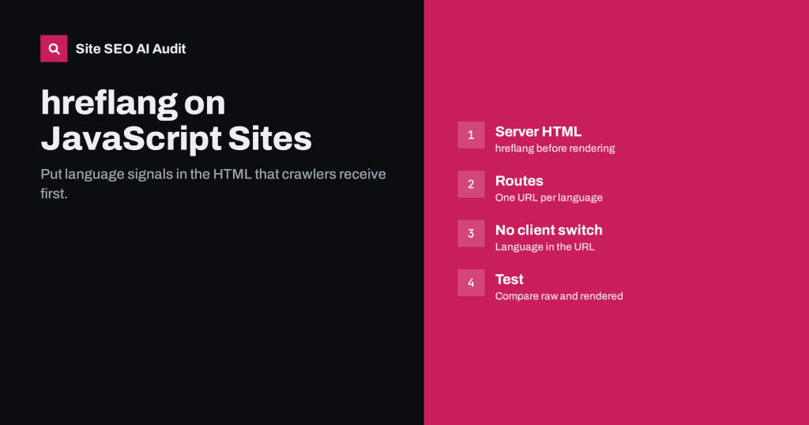Click the 'Site SEO AI Audit' brand name
The height and width of the screenshot is (425, 809).
click(x=130, y=49)
